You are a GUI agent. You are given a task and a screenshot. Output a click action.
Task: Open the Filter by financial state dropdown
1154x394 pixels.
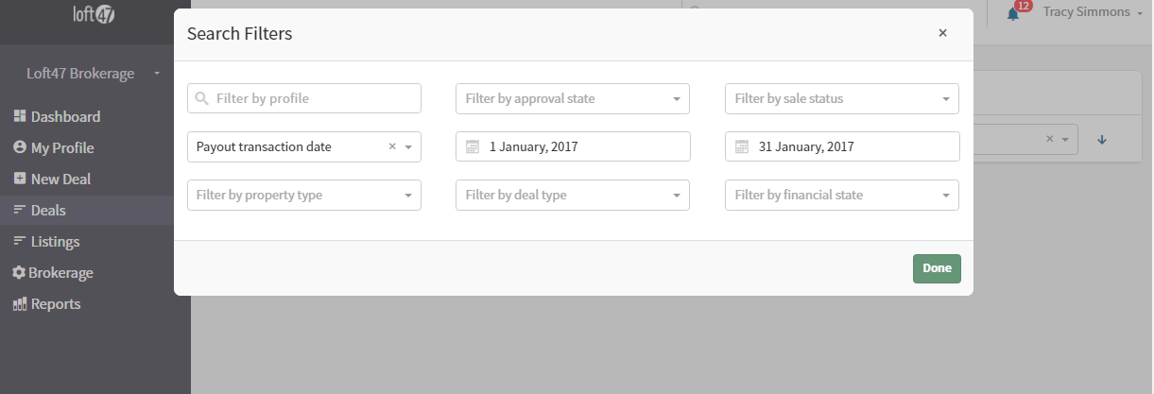click(x=841, y=196)
